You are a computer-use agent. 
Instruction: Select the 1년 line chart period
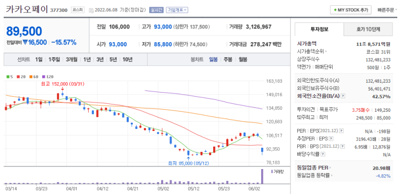point(87,59)
